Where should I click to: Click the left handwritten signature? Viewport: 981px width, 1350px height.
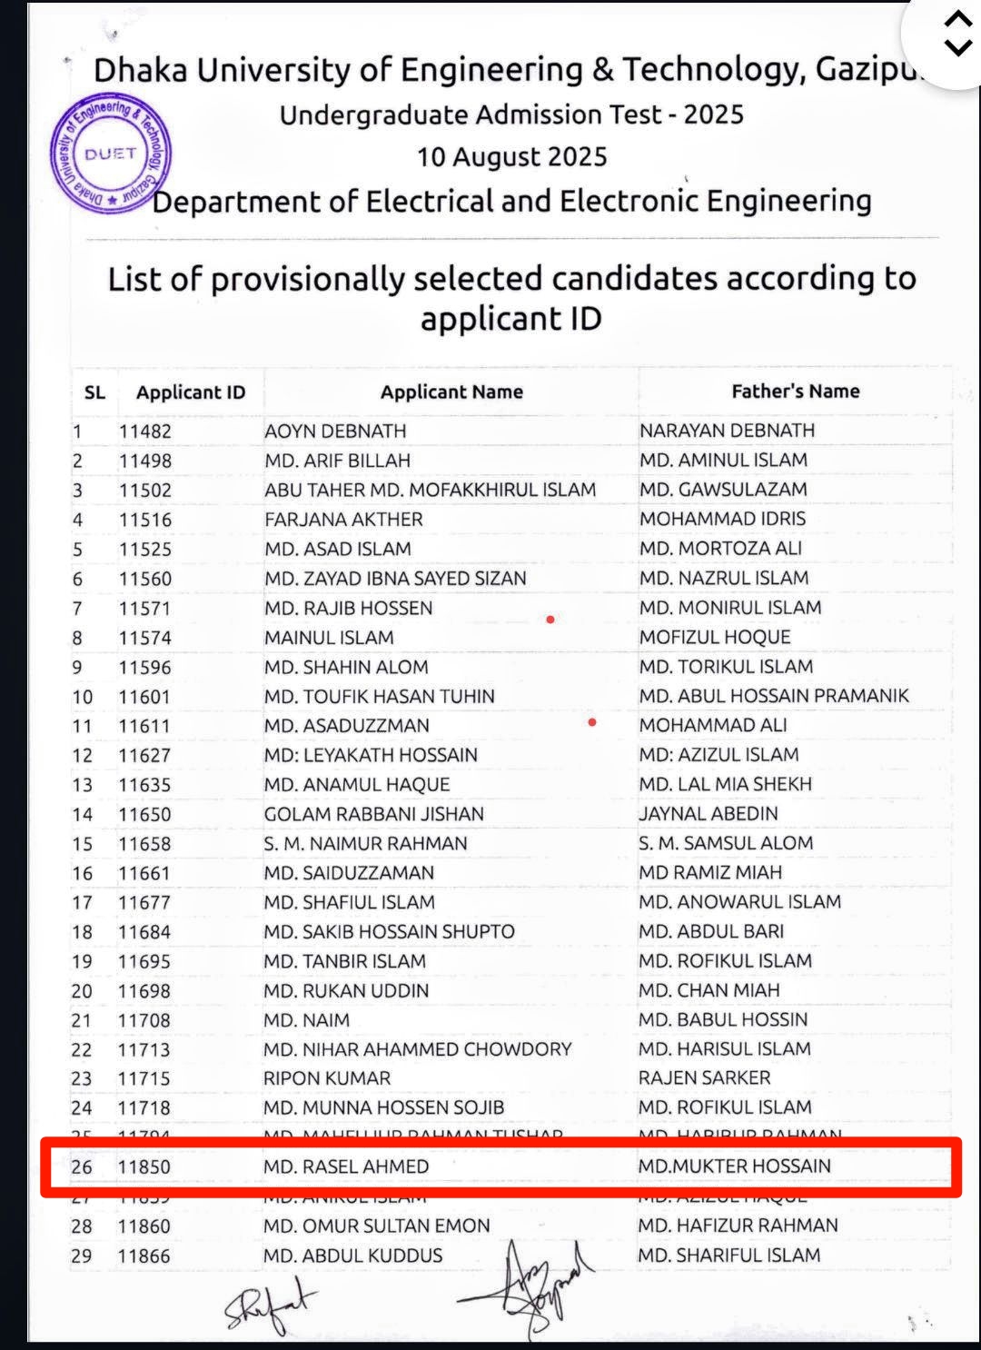pyautogui.click(x=271, y=1305)
